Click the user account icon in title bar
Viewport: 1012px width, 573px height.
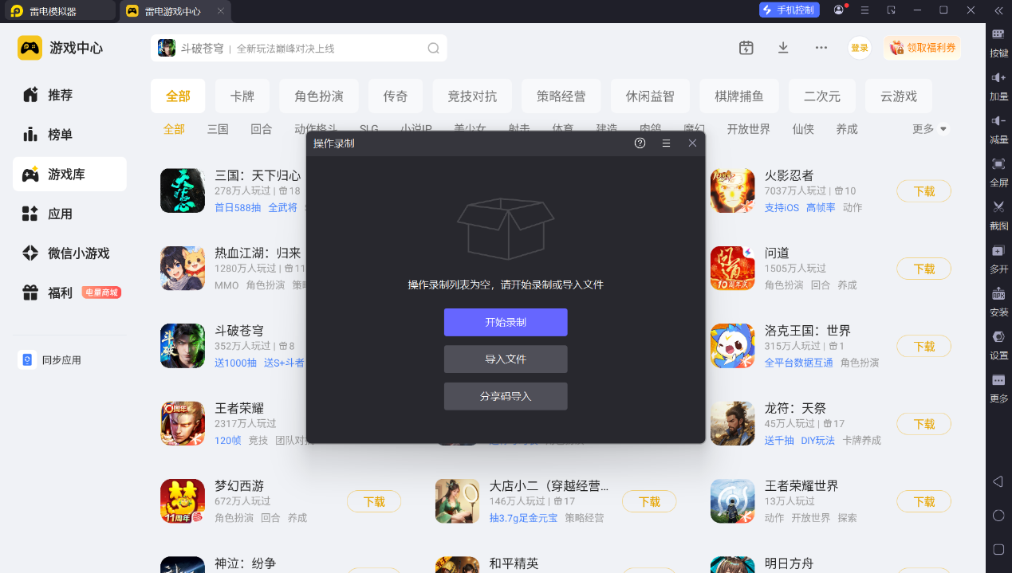839,10
